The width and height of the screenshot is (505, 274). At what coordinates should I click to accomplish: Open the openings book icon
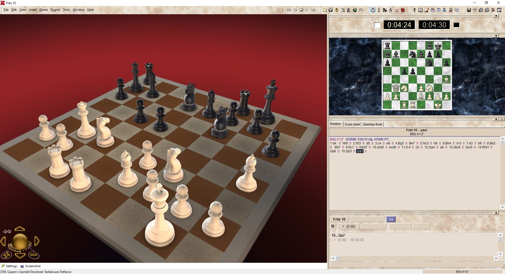421,10
